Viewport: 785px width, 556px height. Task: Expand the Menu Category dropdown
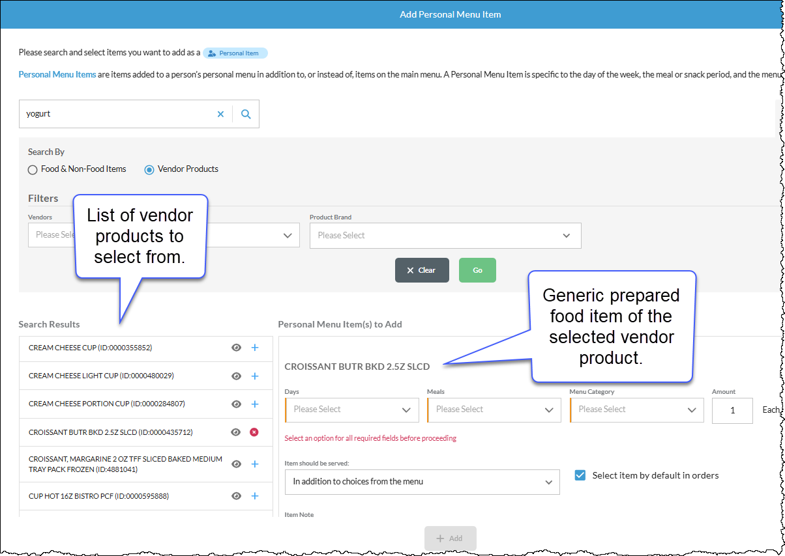coord(637,410)
